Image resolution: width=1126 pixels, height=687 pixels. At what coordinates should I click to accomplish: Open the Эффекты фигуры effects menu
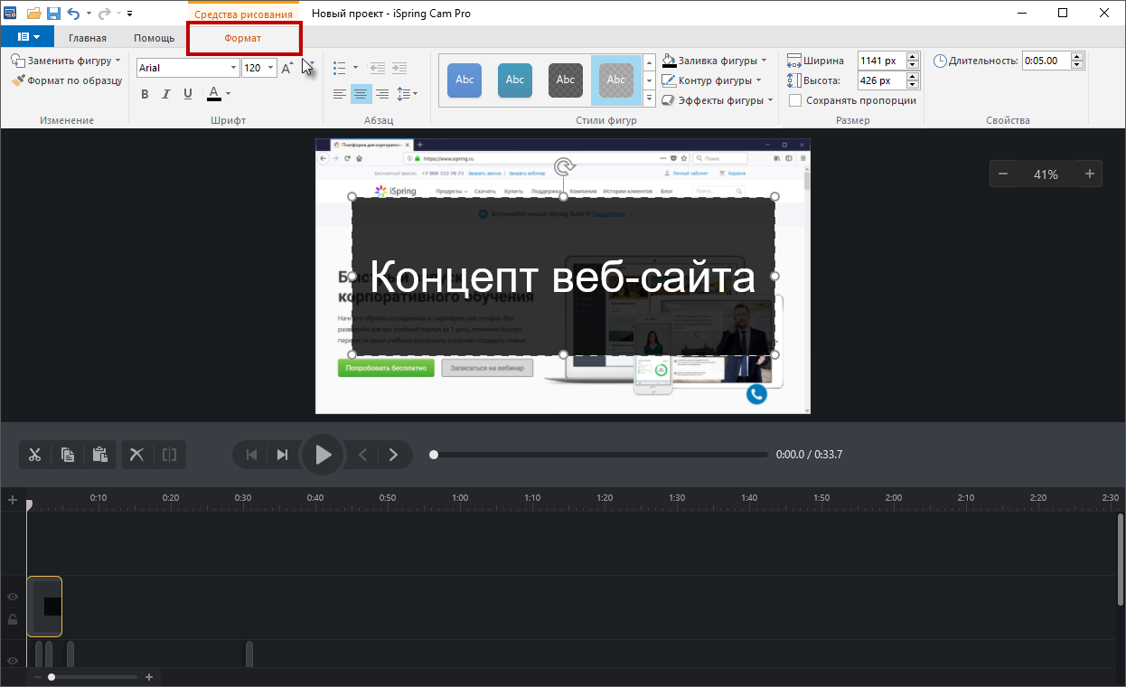pos(718,100)
